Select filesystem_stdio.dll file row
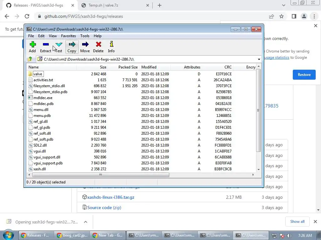 tap(141, 86)
